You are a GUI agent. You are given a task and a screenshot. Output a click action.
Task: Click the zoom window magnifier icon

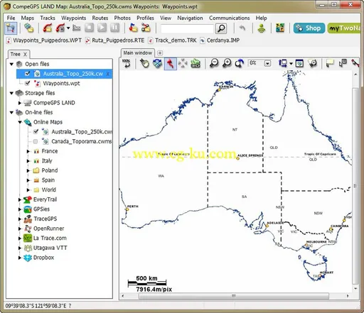point(313,63)
